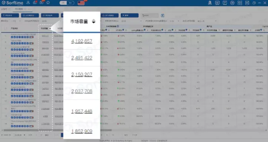
Task: Click the Air Fryers category name in row 6
Action: (x=20, y=69)
